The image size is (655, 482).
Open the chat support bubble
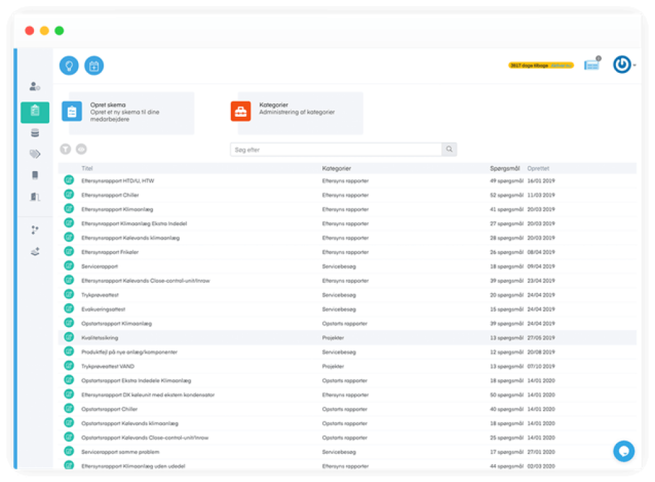(624, 451)
